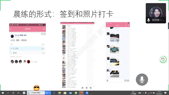Open the notification center icon

165,93
